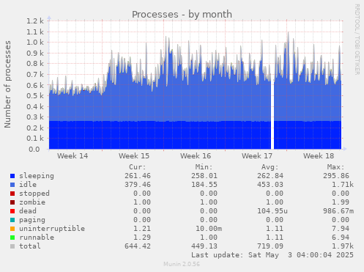Click runnable maximum value 6.94
The height and width of the screenshot is (272, 364).
(x=341, y=238)
